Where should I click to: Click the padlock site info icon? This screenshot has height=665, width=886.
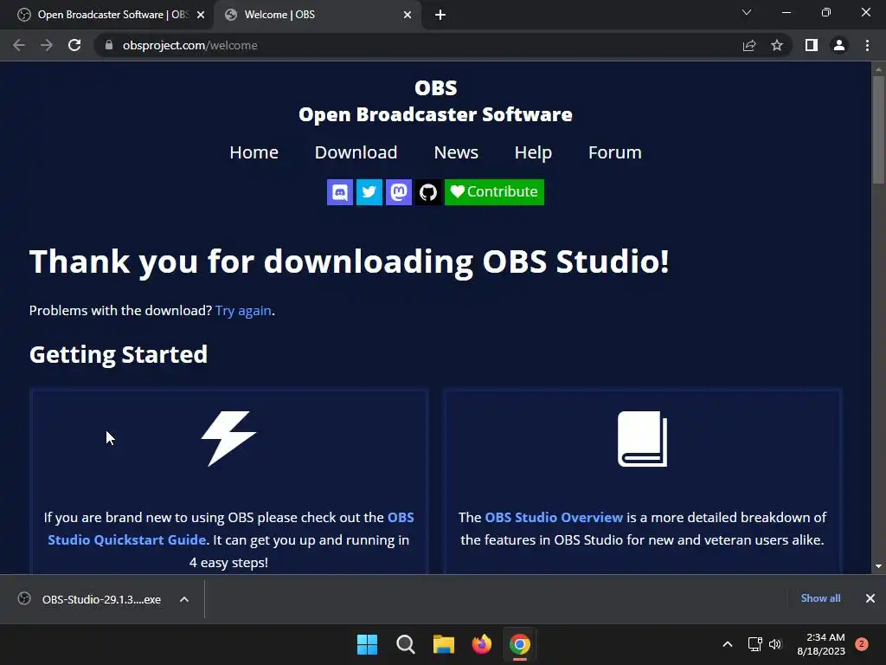[x=108, y=45]
